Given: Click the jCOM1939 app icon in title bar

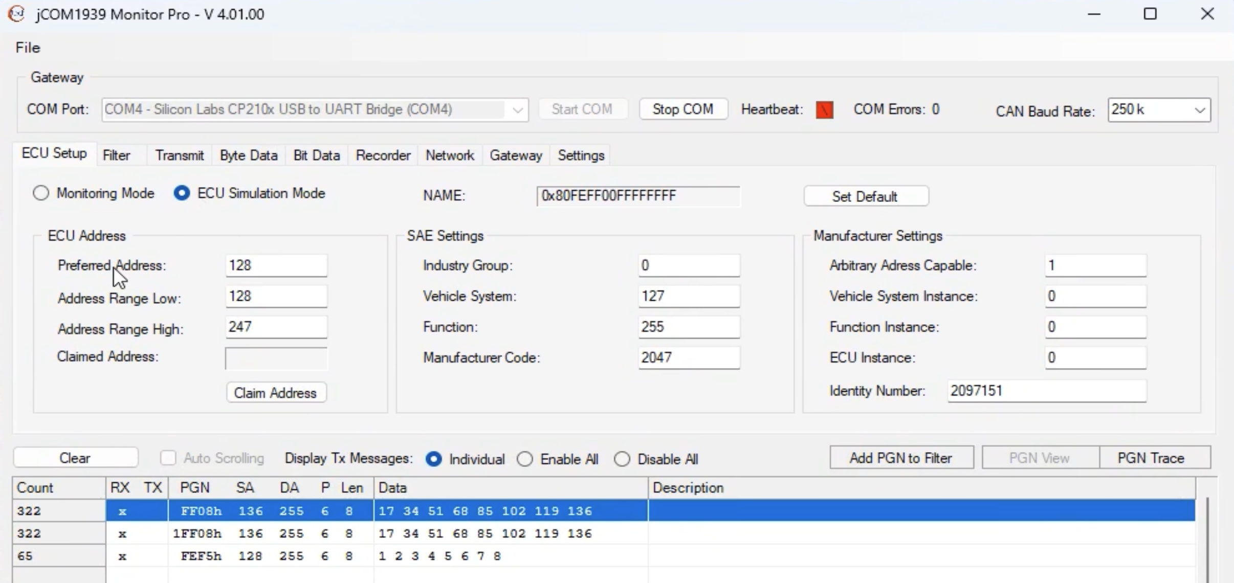Looking at the screenshot, I should pyautogui.click(x=16, y=14).
